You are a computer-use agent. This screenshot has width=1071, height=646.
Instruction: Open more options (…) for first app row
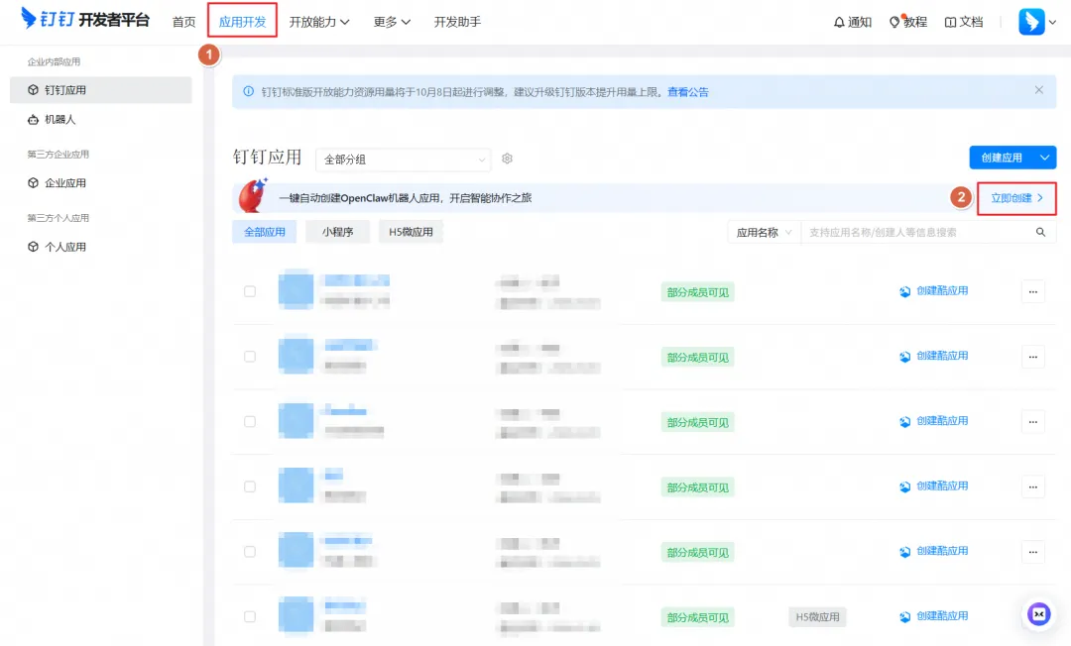coord(1032,292)
